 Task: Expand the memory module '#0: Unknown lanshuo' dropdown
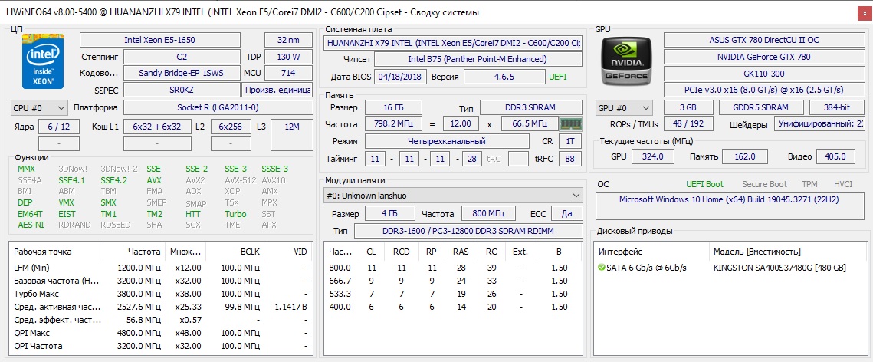[453, 196]
